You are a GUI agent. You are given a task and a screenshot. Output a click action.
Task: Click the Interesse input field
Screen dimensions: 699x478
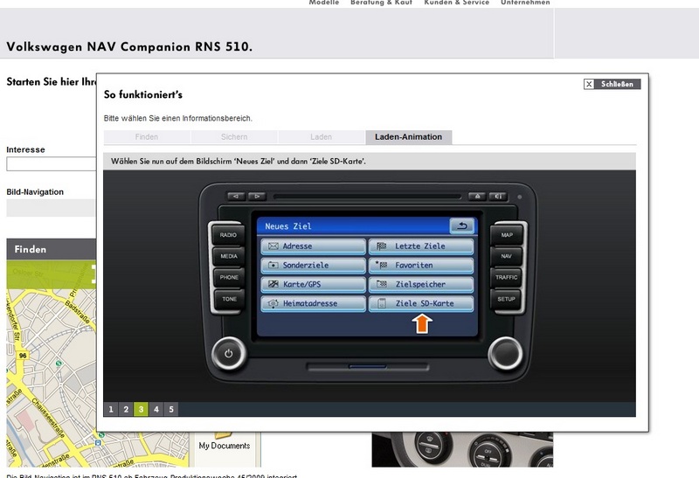(52, 164)
